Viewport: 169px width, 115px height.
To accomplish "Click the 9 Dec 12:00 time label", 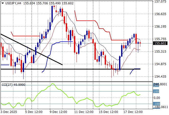I will pyautogui.click(x=58, y=112).
